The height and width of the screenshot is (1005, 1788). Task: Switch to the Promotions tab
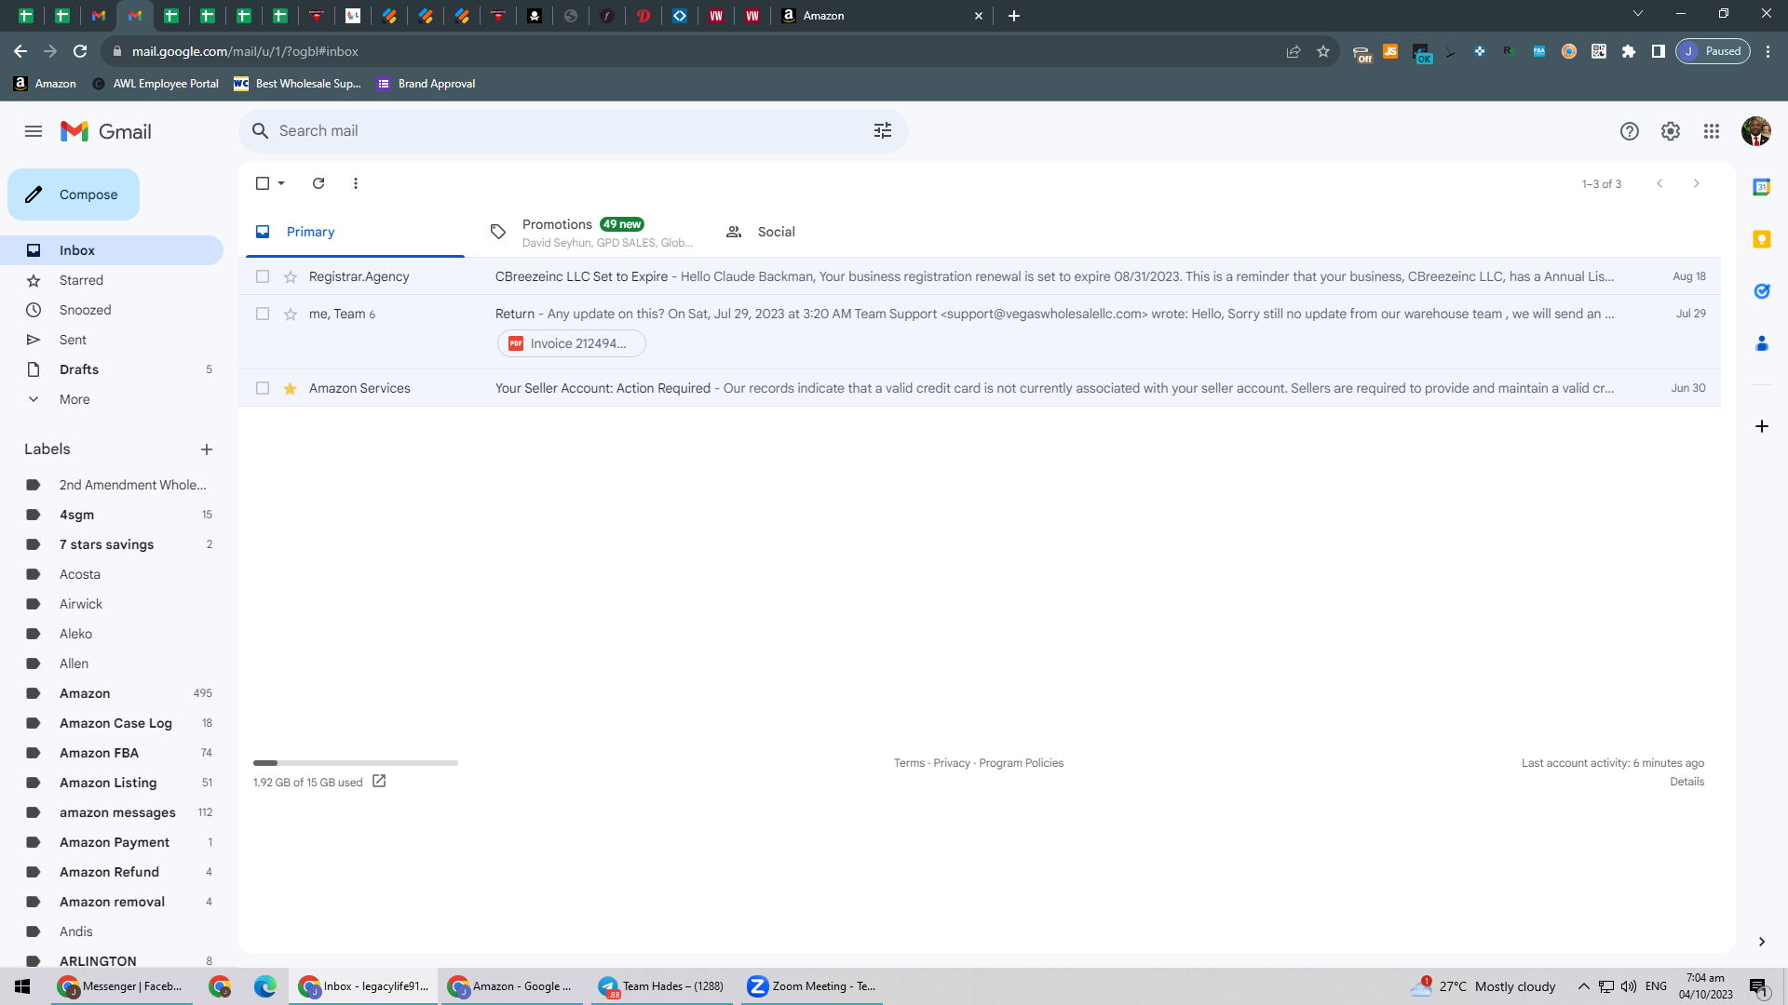[591, 232]
